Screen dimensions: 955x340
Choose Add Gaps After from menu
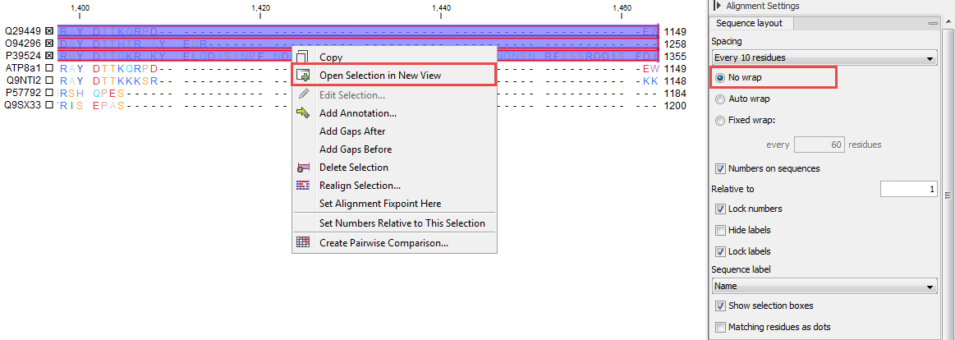click(351, 131)
